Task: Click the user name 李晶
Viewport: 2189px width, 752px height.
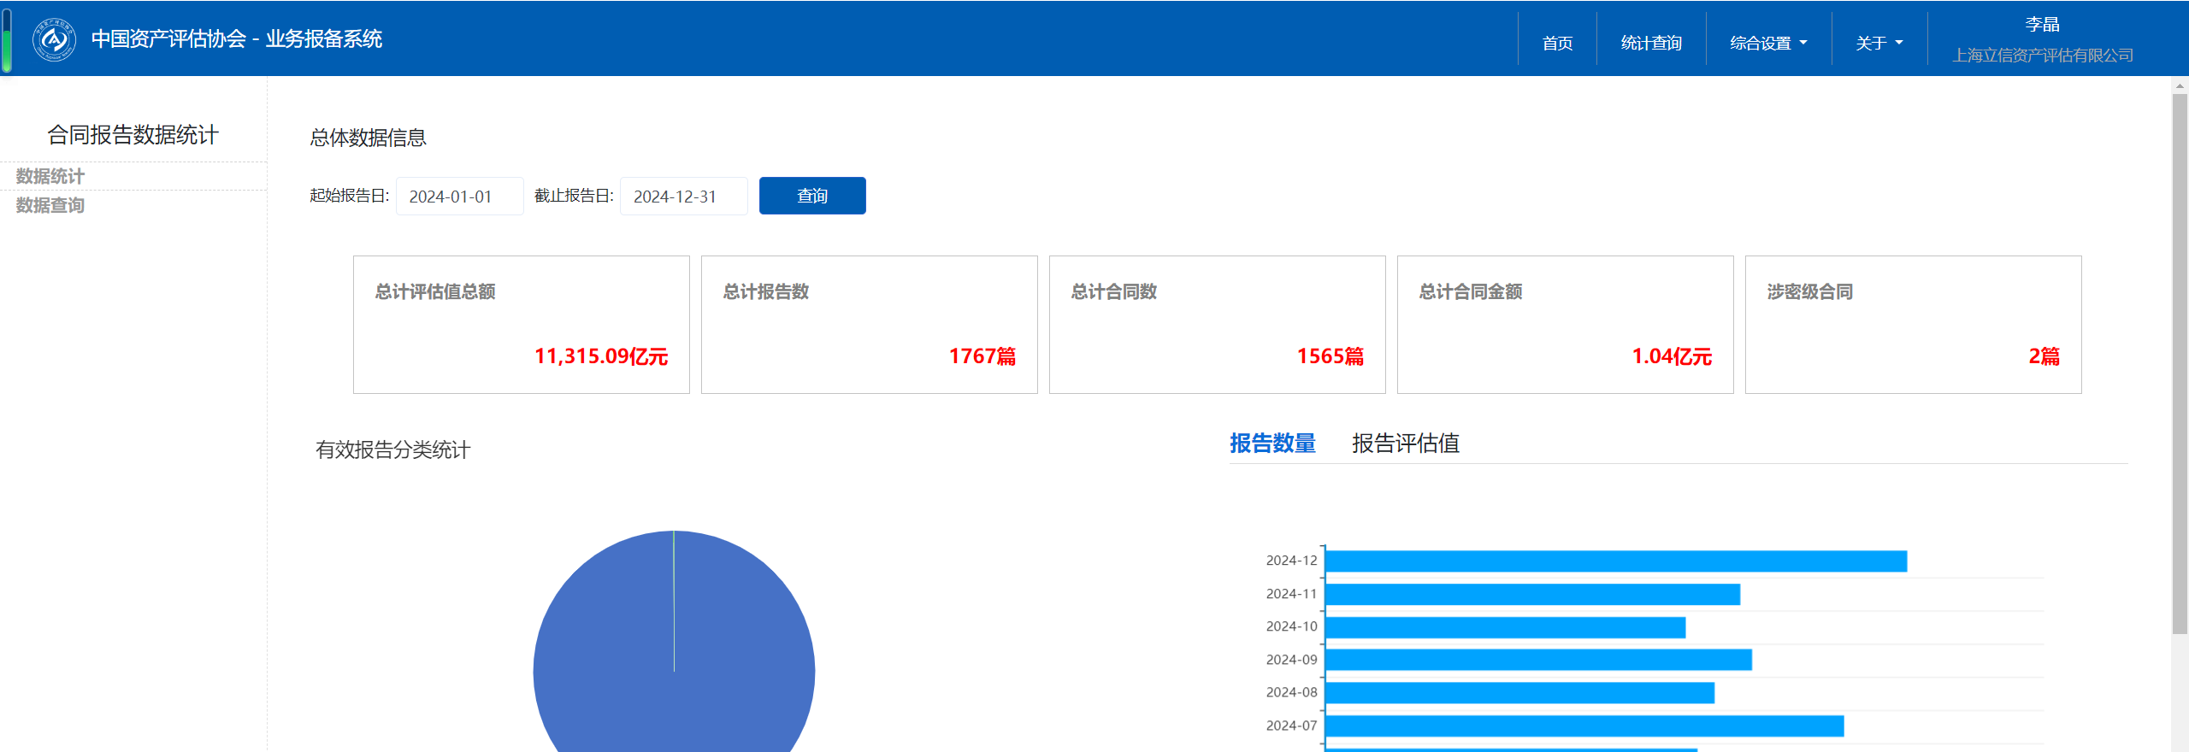Action: [2042, 24]
